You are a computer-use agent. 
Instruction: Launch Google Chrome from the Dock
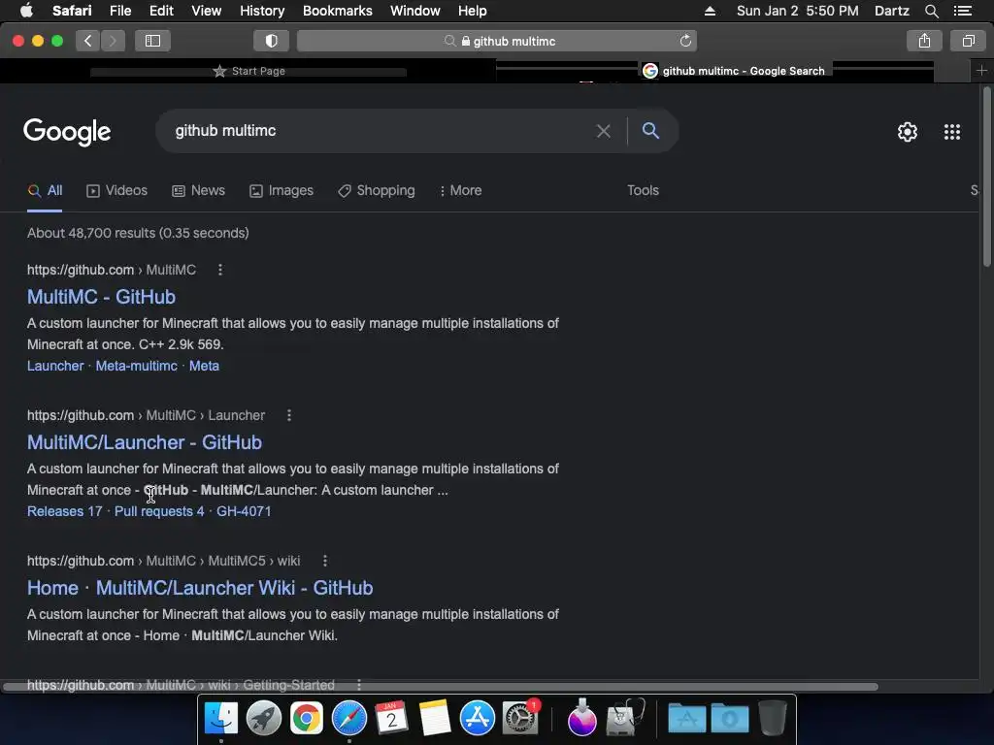click(306, 719)
